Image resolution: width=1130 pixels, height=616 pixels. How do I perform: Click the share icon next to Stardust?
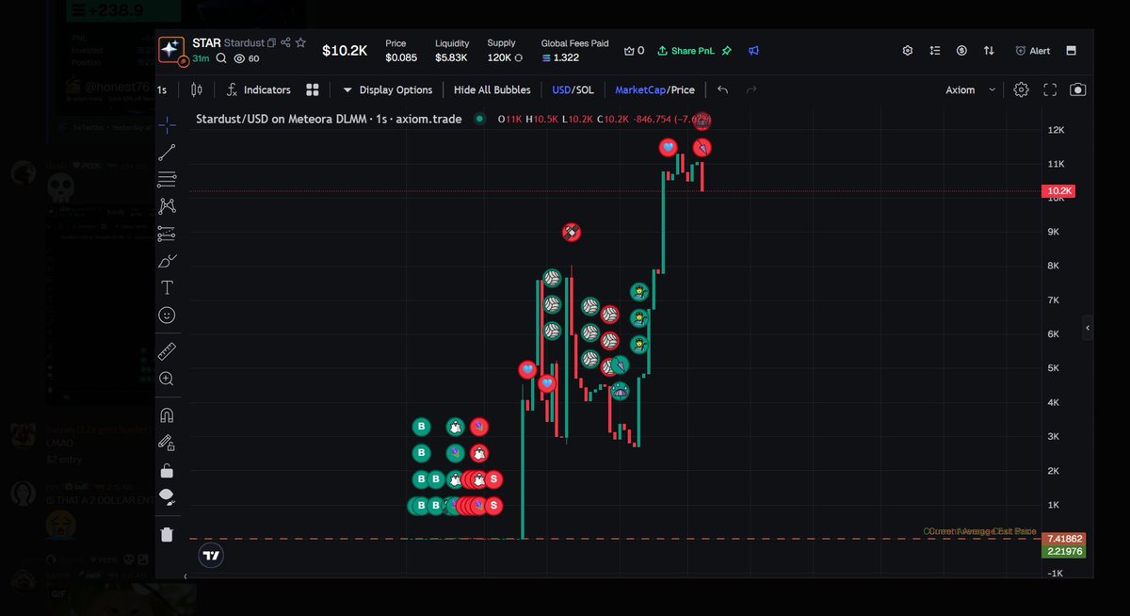(x=285, y=42)
